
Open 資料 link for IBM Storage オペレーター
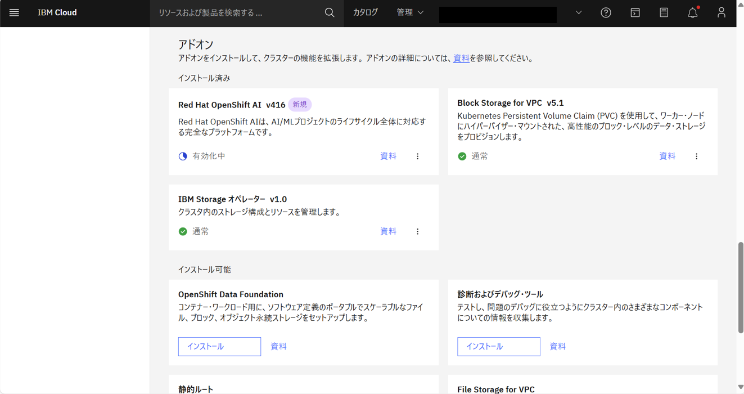coord(388,231)
